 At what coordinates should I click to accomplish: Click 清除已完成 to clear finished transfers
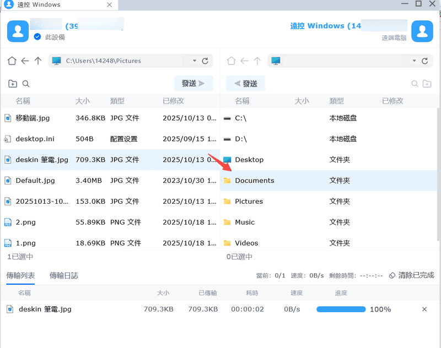pyautogui.click(x=411, y=275)
